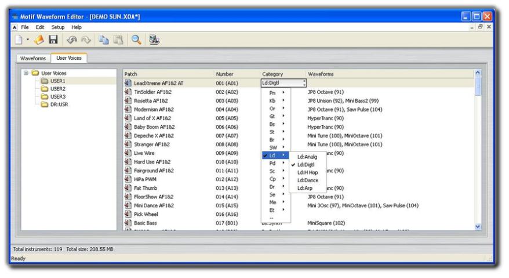Open the Help menu
Viewport: 509px width, 278px height.
77,27
